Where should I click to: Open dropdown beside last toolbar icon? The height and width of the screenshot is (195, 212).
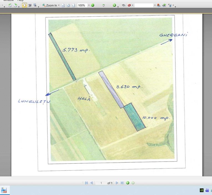coord(173,5)
